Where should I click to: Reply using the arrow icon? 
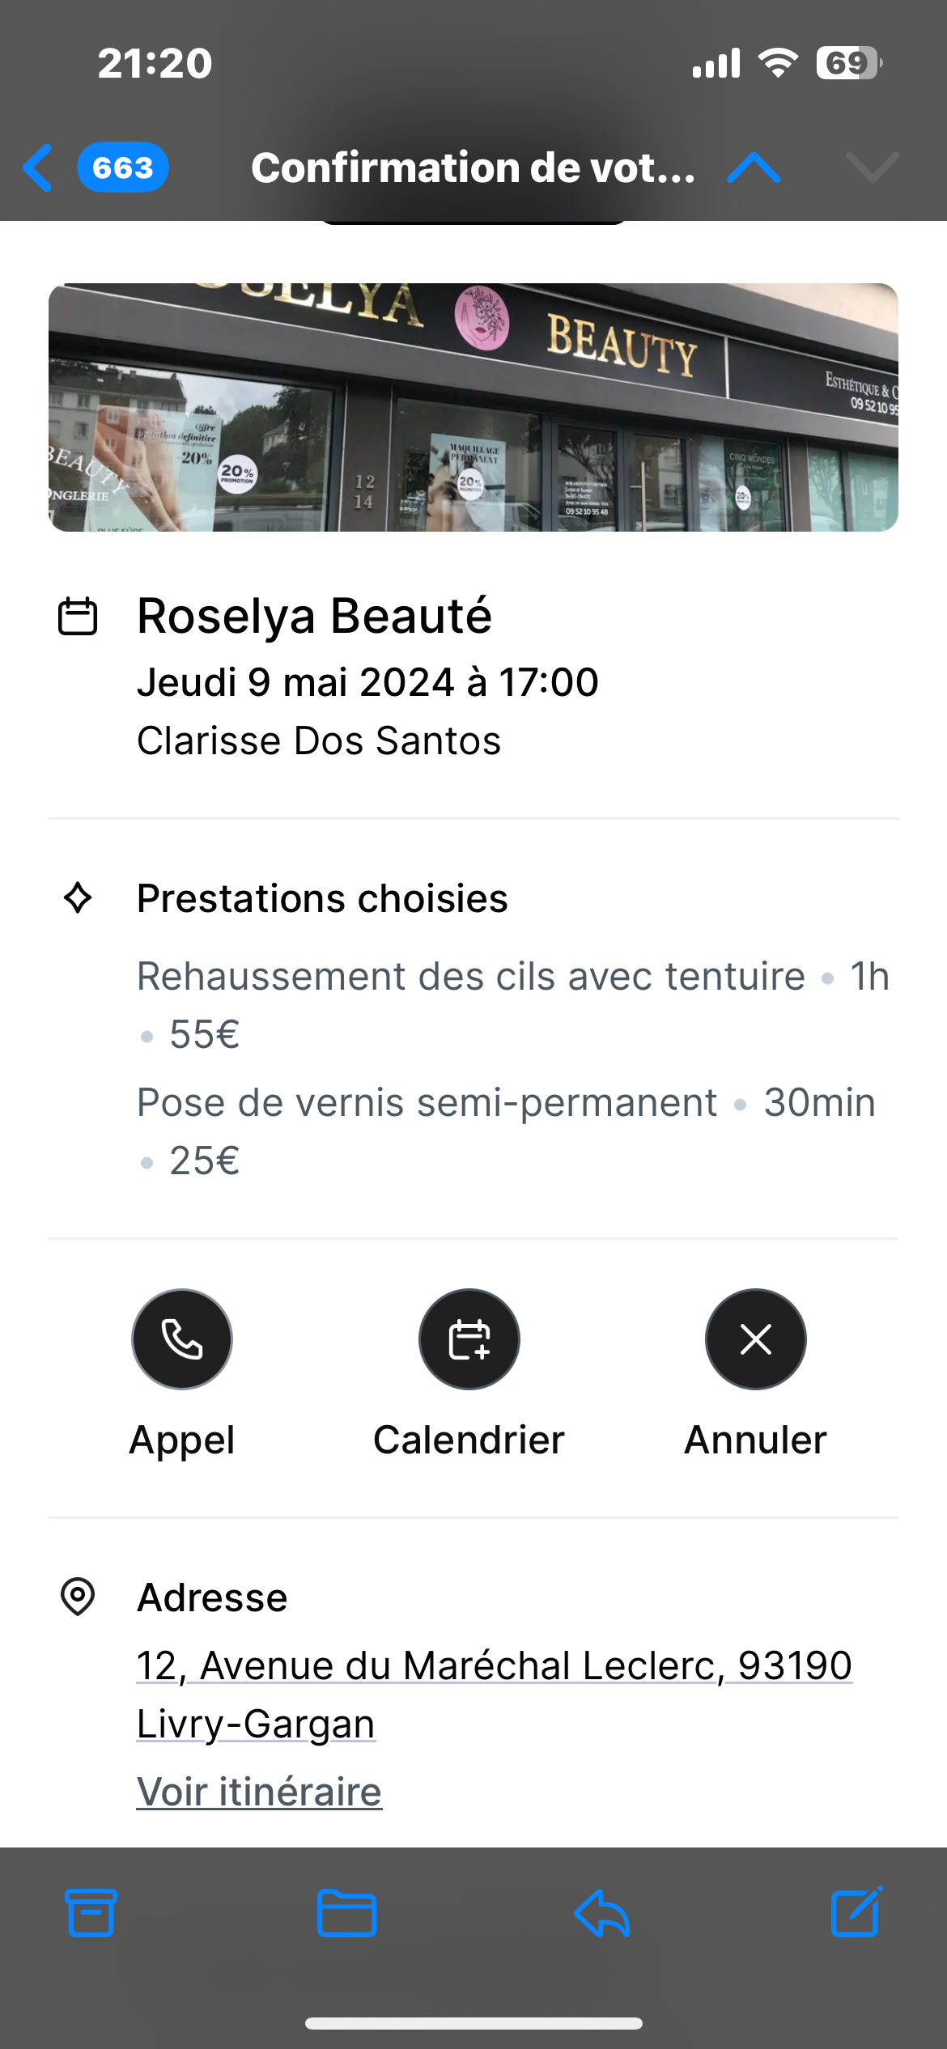coord(602,1913)
